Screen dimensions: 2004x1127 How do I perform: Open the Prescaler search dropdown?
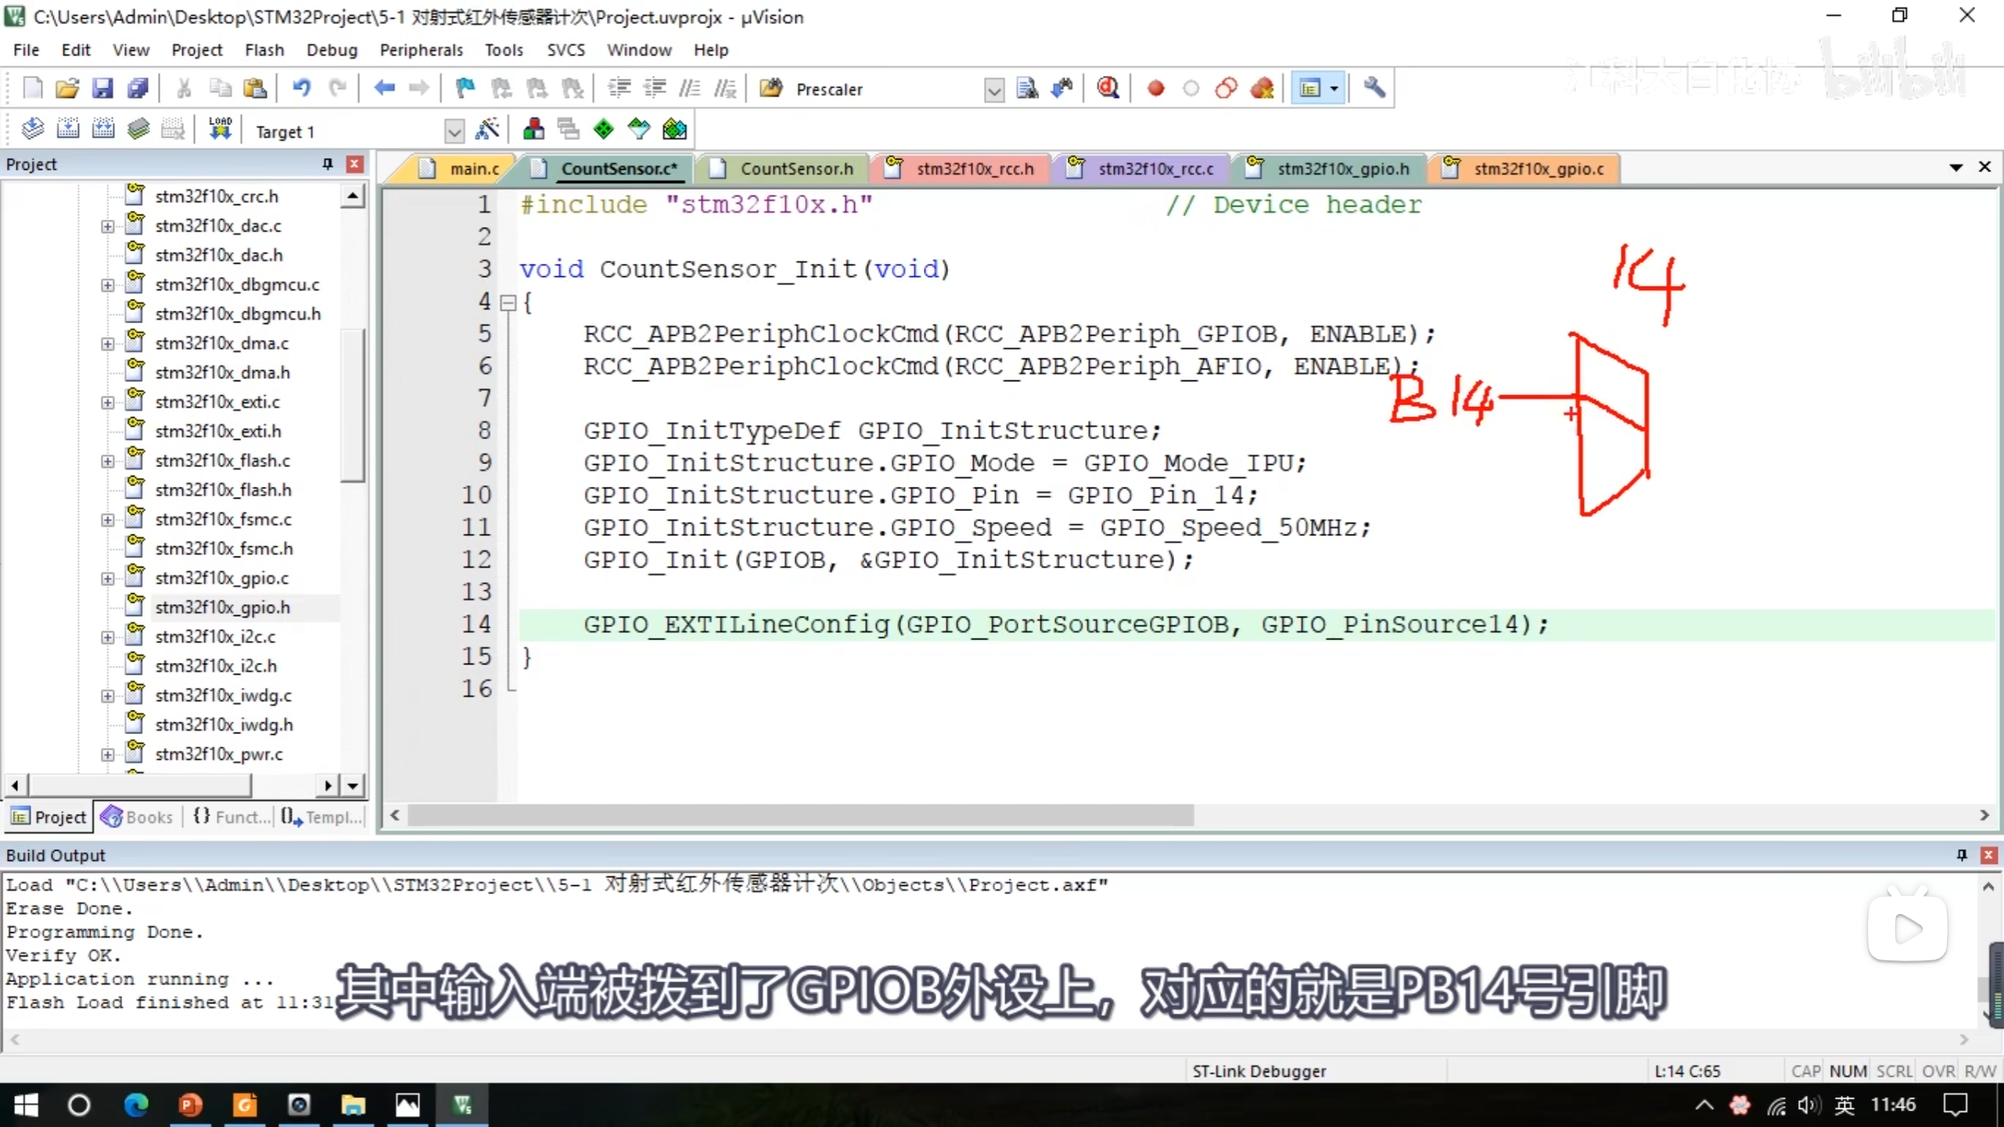click(x=993, y=90)
